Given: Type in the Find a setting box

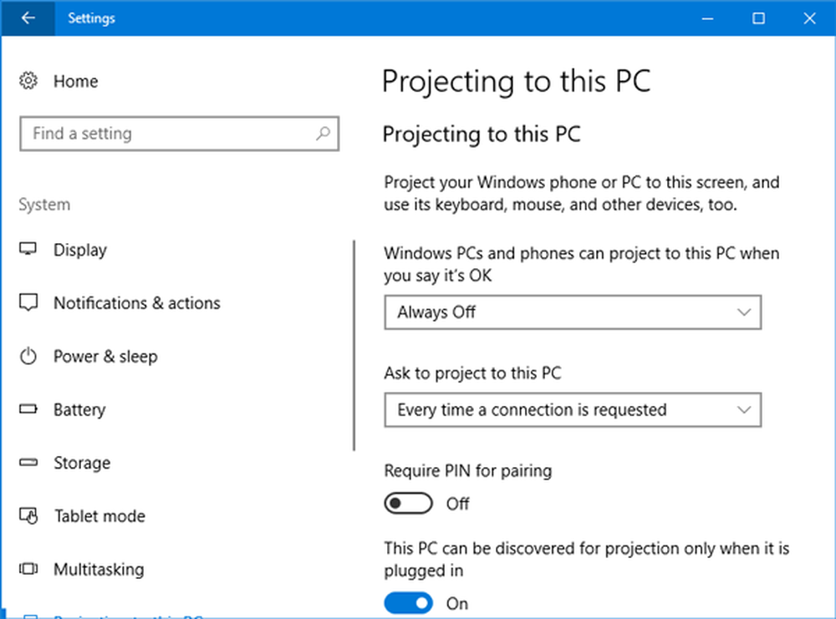Looking at the screenshot, I should (167, 134).
